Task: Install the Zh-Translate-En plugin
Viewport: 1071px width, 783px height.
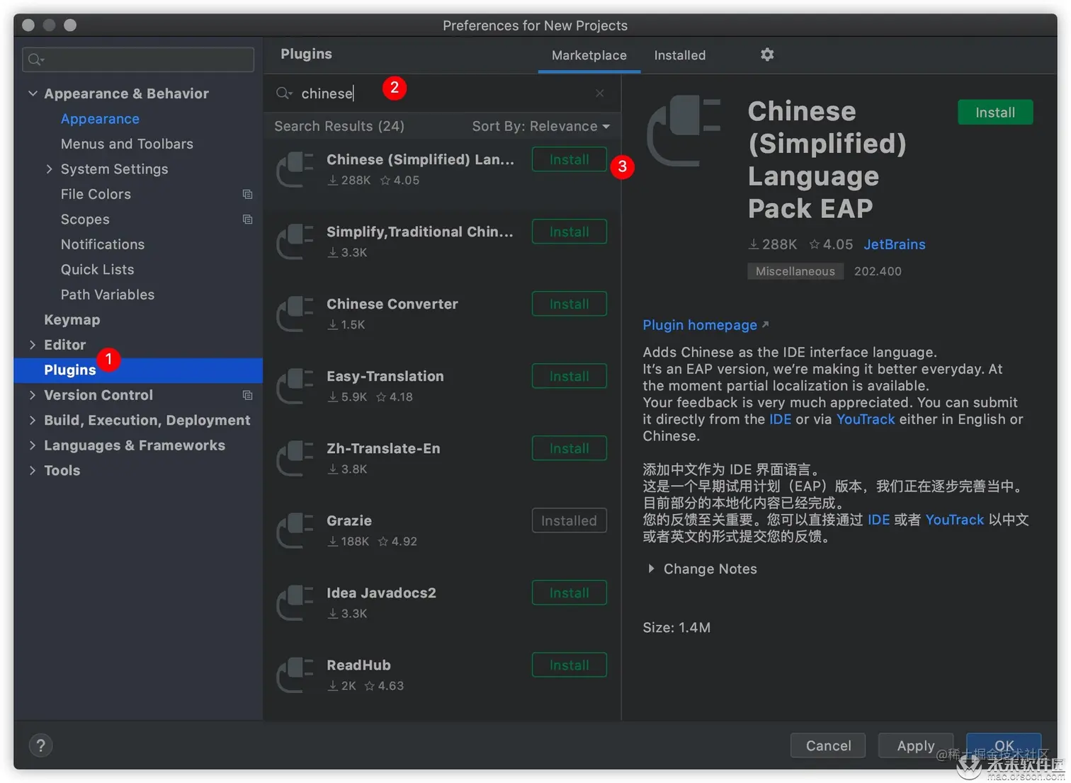Action: pyautogui.click(x=569, y=448)
